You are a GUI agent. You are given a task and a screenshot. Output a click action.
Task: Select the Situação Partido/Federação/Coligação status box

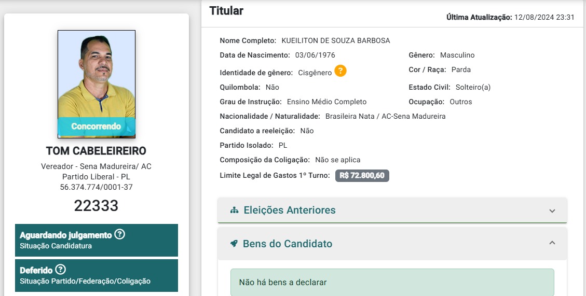point(97,275)
